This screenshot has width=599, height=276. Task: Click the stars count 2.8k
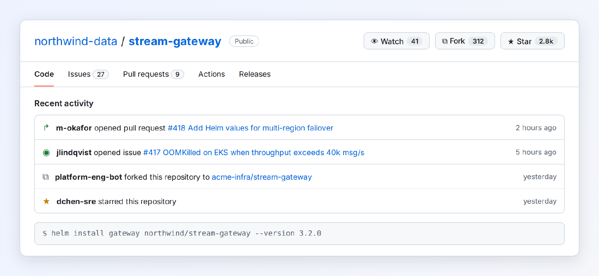click(x=546, y=41)
